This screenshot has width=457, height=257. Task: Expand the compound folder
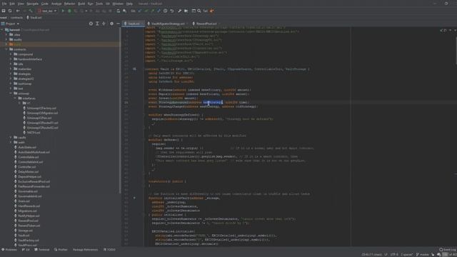click(11, 54)
